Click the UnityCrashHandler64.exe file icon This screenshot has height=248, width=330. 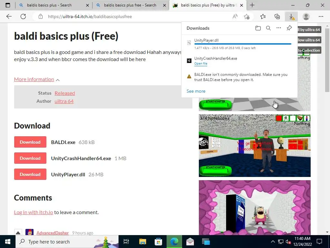click(189, 61)
